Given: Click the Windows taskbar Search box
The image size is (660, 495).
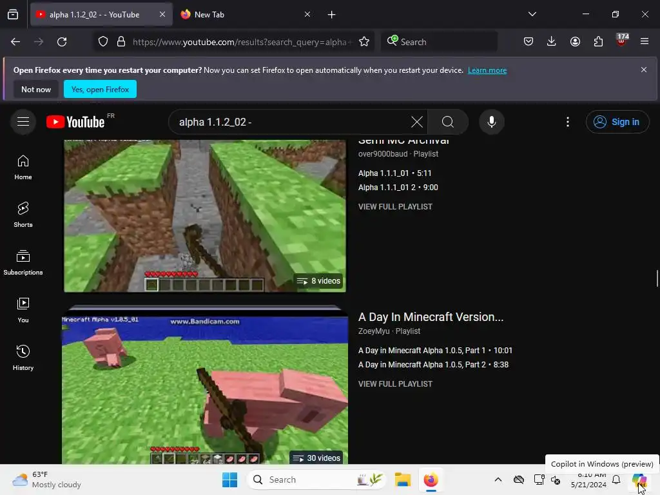Looking at the screenshot, I should point(316,480).
